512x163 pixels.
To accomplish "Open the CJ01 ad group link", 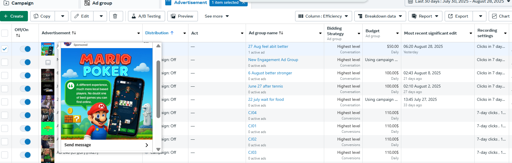I will pos(252,126).
